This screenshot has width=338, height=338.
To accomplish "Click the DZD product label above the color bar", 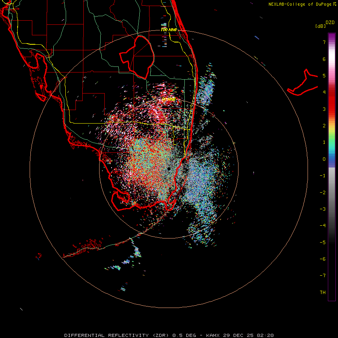I will pyautogui.click(x=330, y=23).
